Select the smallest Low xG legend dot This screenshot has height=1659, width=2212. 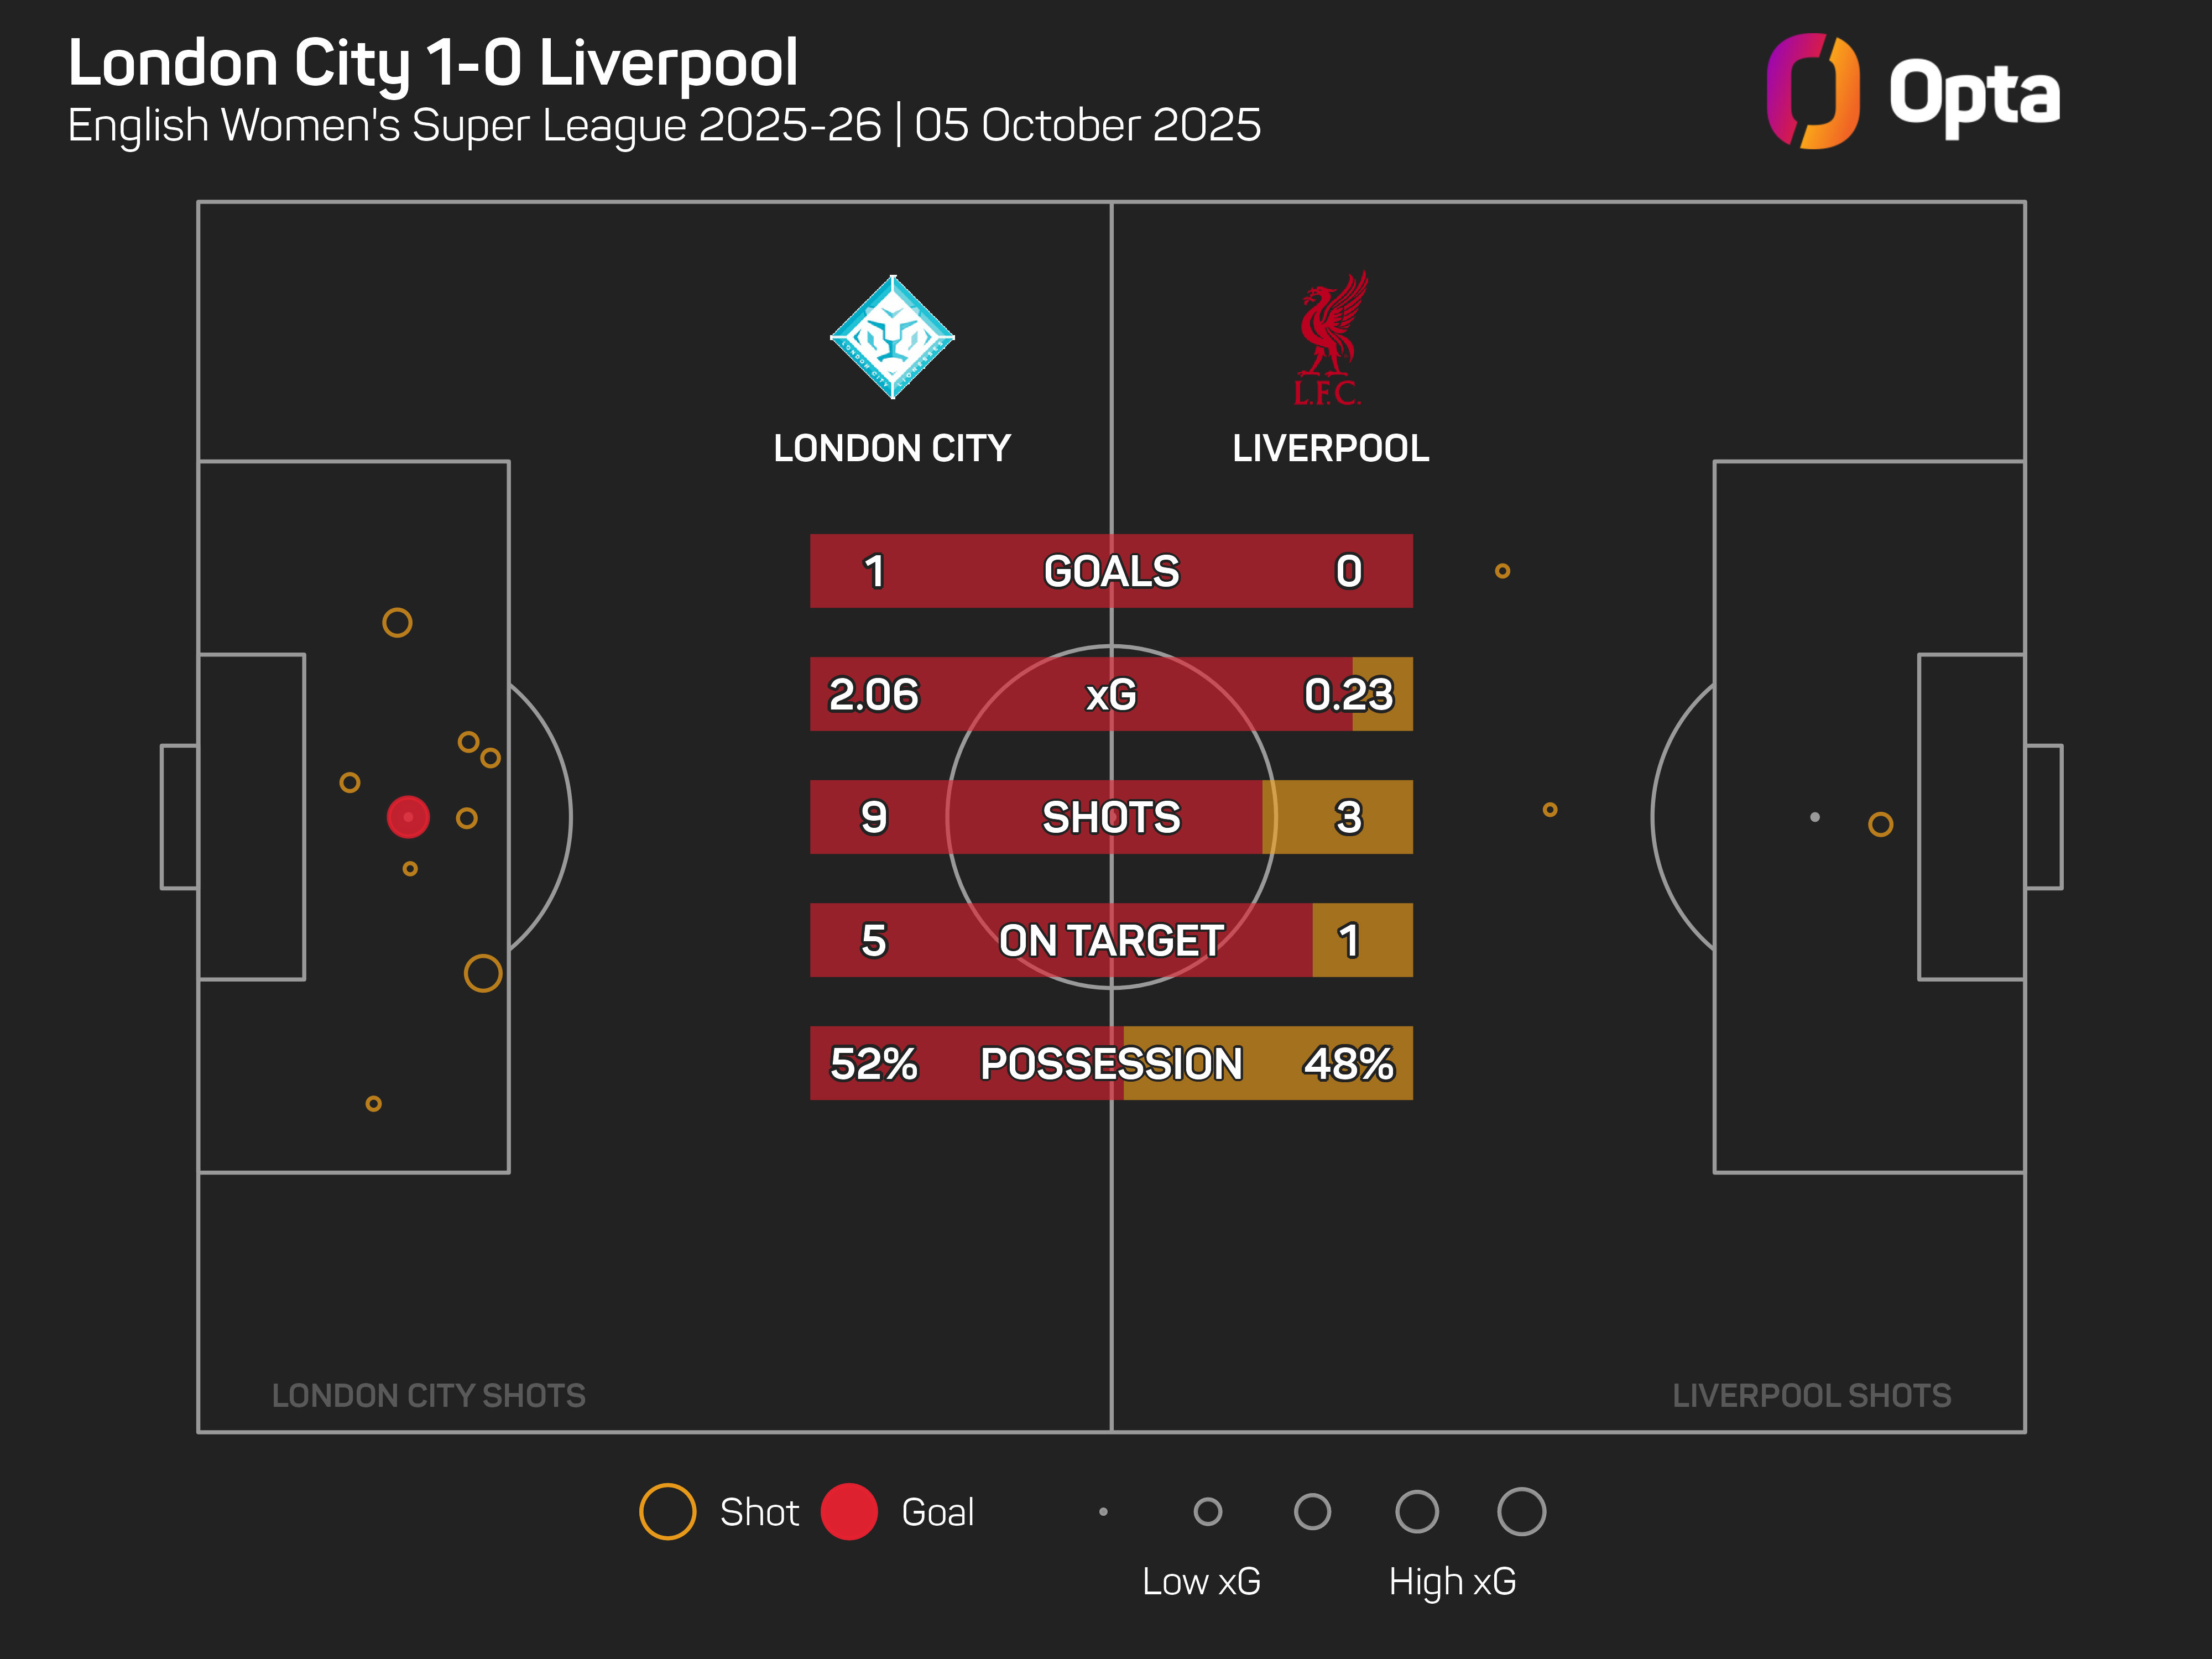click(x=1103, y=1512)
